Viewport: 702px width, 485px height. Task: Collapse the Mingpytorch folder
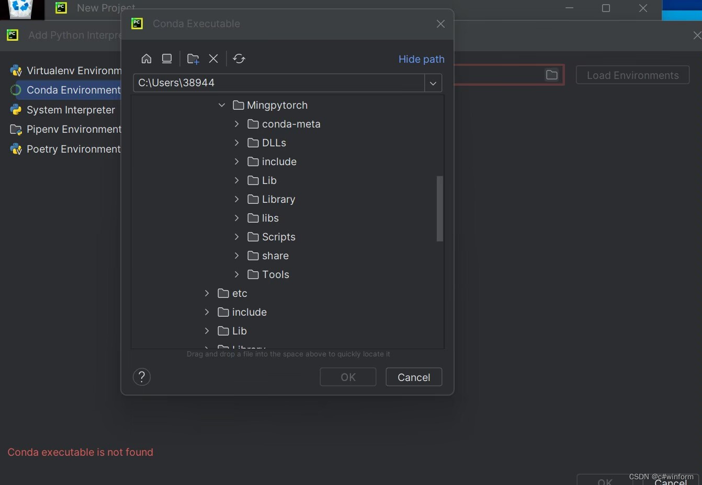pyautogui.click(x=222, y=105)
